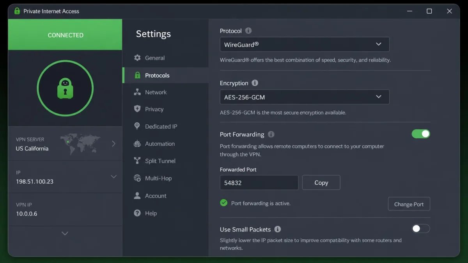
Task: Click the world map server thumbnail
Action: (x=80, y=144)
